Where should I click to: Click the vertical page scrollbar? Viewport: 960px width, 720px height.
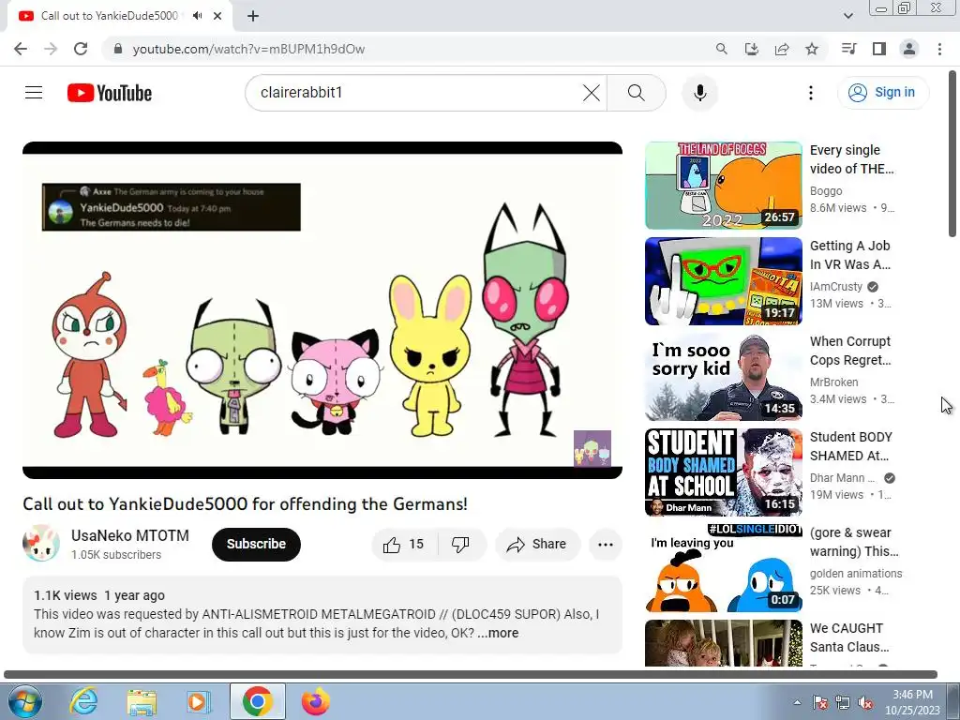[x=952, y=153]
